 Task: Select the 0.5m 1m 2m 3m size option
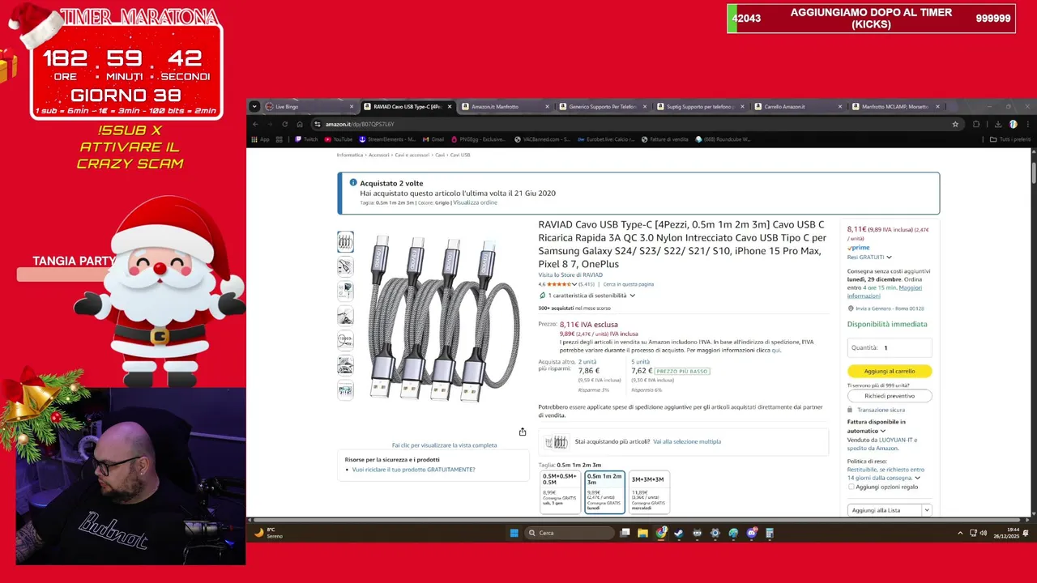click(604, 492)
